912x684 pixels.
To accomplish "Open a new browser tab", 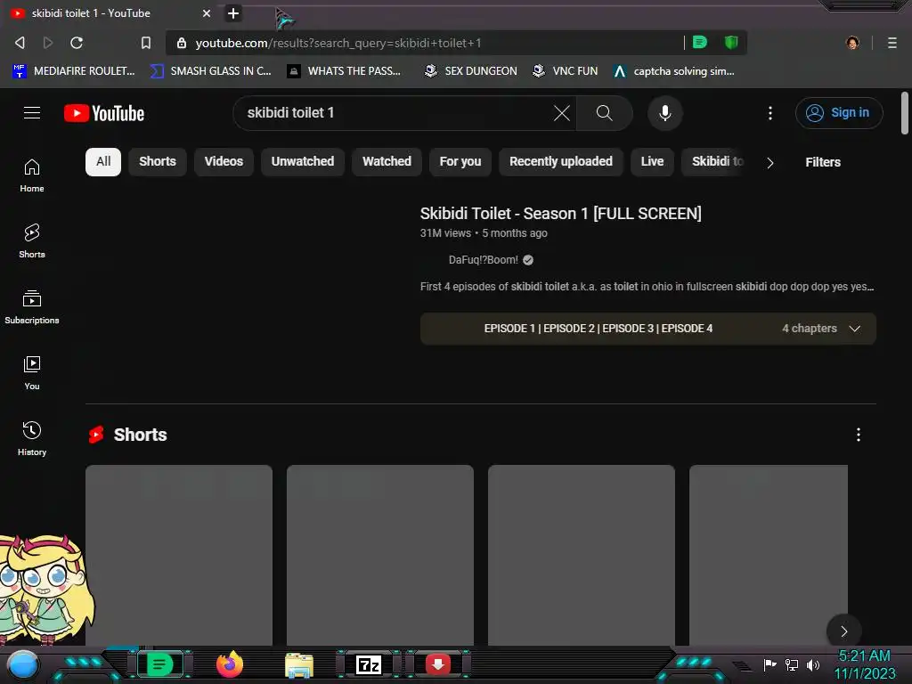I will (x=233, y=12).
